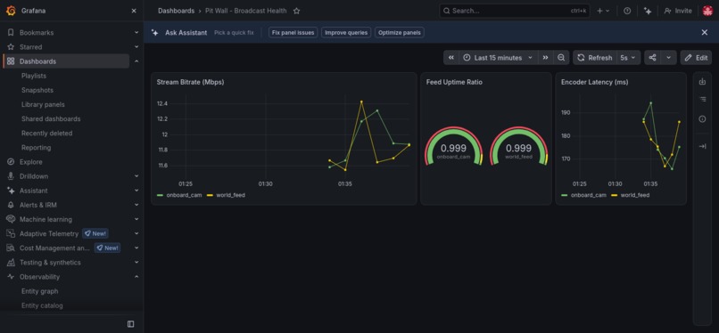
Task: Open Entity catalog
Action: (x=42, y=305)
